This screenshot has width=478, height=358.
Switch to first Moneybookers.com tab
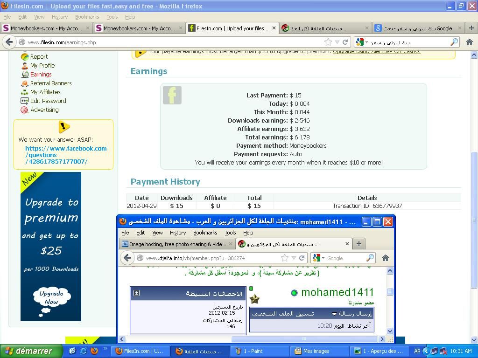click(46, 28)
